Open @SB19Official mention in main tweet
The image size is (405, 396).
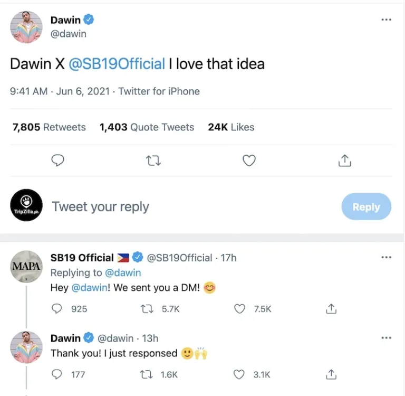[x=117, y=64]
